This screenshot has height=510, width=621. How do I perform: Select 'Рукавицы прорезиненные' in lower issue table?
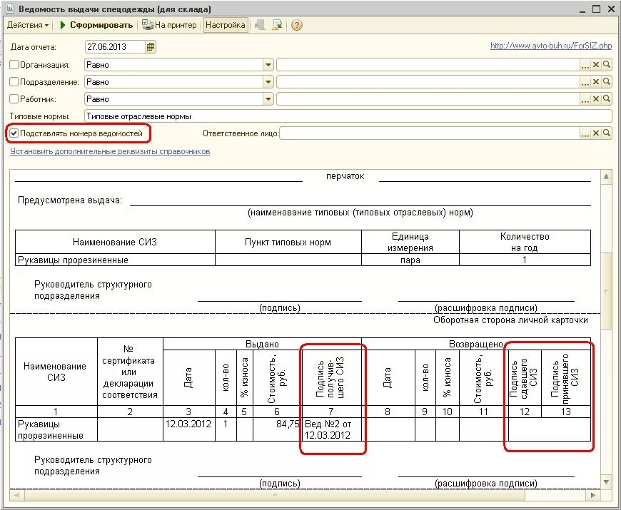pos(56,429)
